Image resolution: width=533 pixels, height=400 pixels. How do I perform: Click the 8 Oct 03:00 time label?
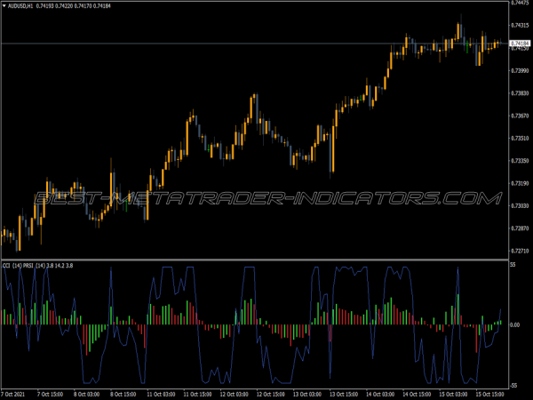(x=86, y=394)
